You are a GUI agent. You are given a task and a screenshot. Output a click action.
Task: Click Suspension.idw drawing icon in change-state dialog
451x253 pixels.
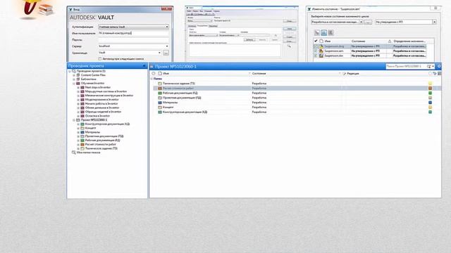point(321,56)
